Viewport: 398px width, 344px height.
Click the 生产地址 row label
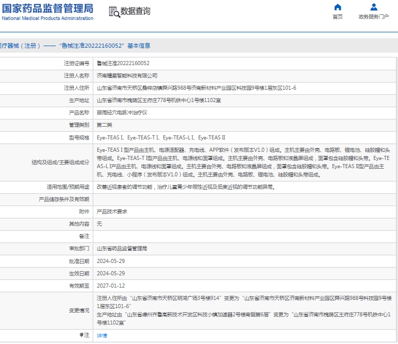79,100
